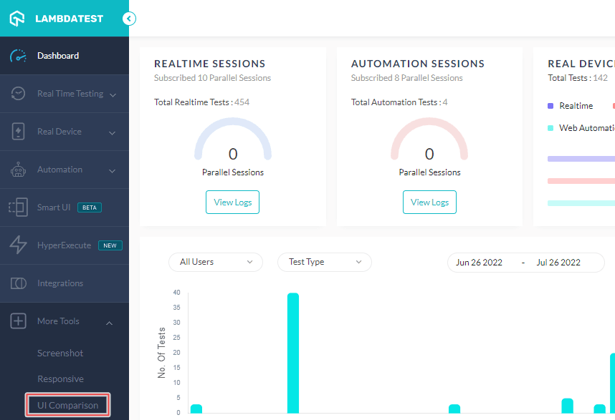Click View Logs under Realtime Sessions
The width and height of the screenshot is (615, 420).
tap(232, 202)
